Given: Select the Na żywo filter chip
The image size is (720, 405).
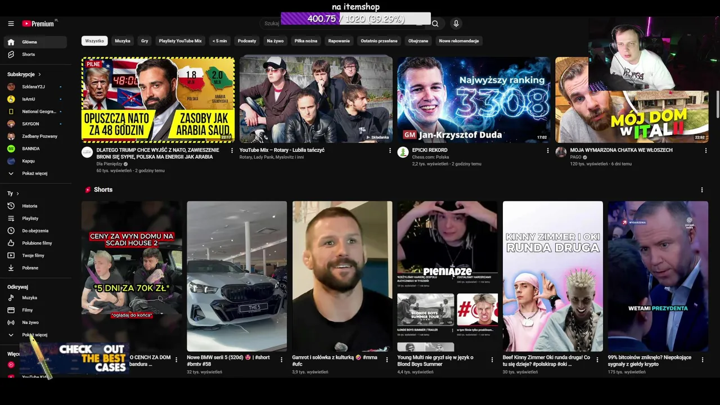Looking at the screenshot, I should [x=275, y=41].
